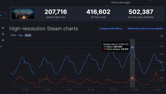Click Embed this chart on your website
This screenshot has height=94, width=166.
145,29
